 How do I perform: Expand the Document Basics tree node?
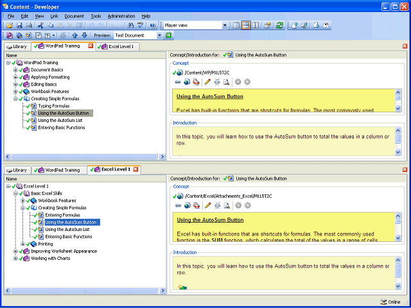pyautogui.click(x=15, y=70)
